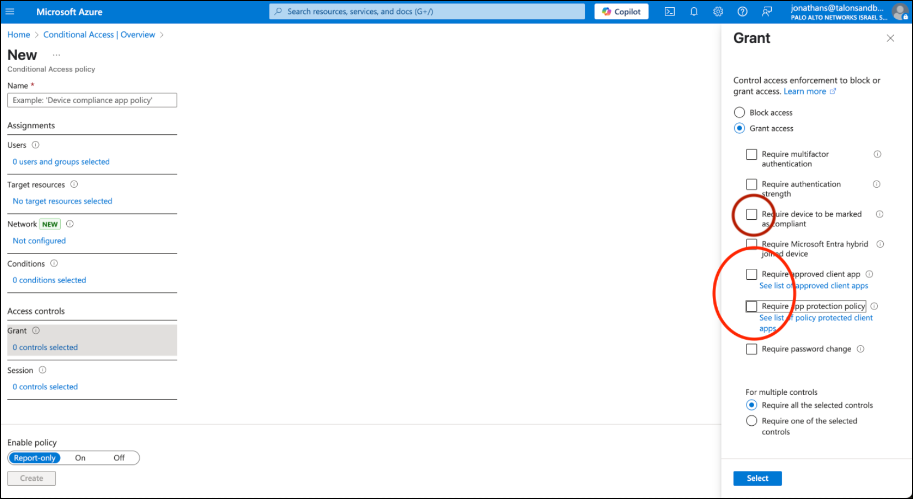Click the Microsoft Azure title
The width and height of the screenshot is (913, 499).
click(70, 12)
